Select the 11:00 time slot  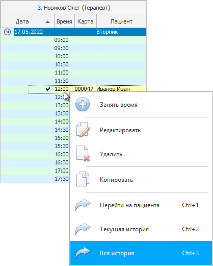pos(73,73)
